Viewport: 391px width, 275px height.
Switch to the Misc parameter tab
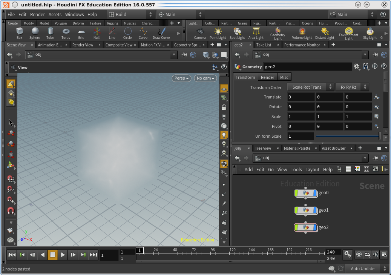284,77
